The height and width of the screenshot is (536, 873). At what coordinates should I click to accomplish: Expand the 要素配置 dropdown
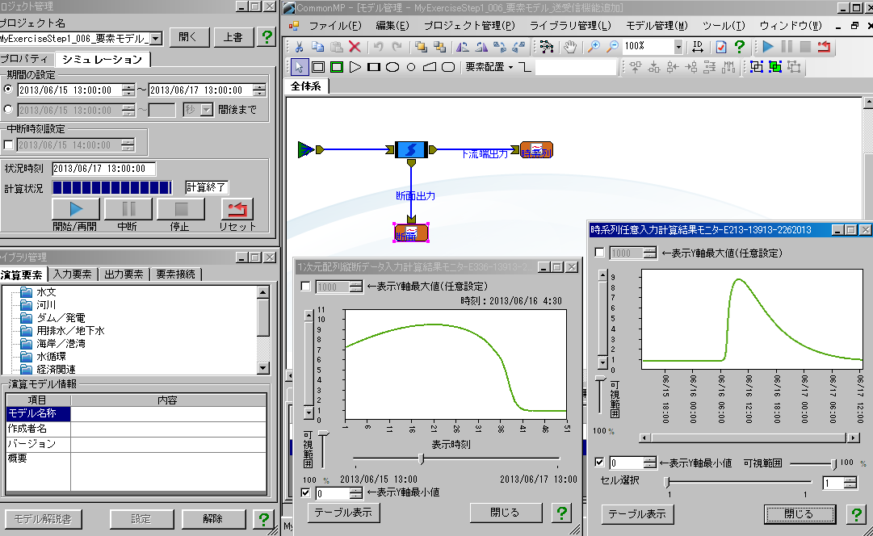tap(510, 67)
